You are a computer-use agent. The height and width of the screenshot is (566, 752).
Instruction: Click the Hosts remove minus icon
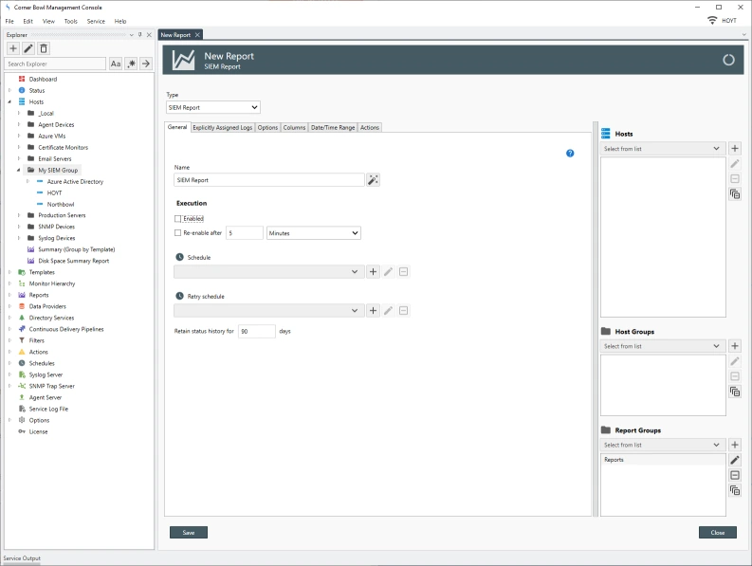[x=734, y=179]
